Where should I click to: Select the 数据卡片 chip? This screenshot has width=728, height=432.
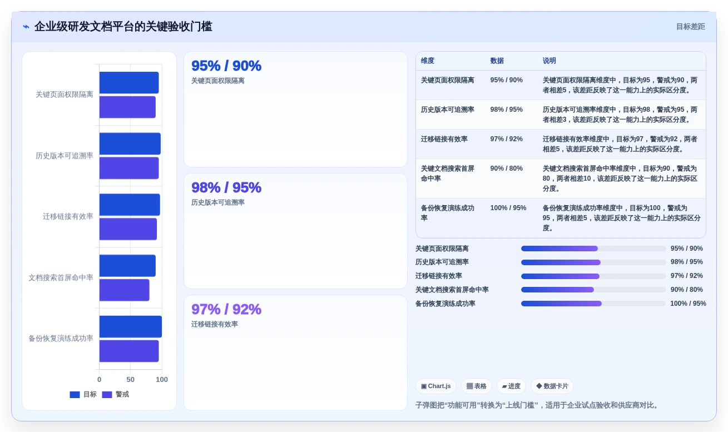tap(552, 386)
